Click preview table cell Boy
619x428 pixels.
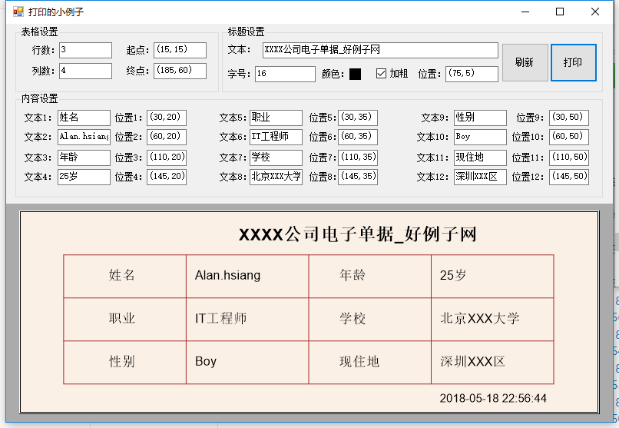[247, 362]
